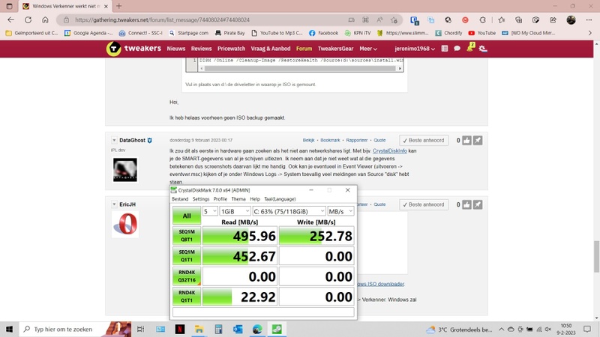Screen dimensions: 600x337
Task: Click the page vertical scrollbar thumb
Action: [596, 256]
